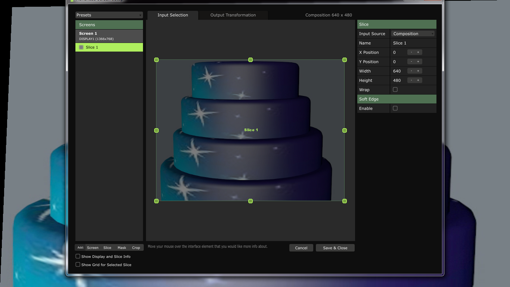Add a new Crop
The image size is (510, 287).
pyautogui.click(x=136, y=248)
